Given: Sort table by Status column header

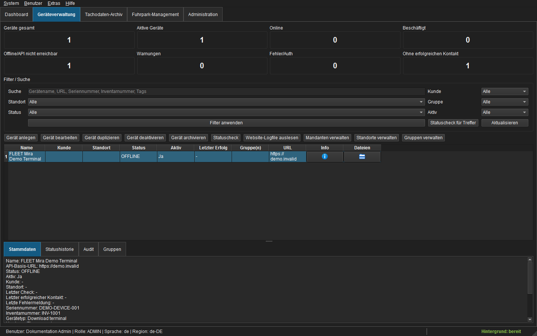Looking at the screenshot, I should pos(138,148).
